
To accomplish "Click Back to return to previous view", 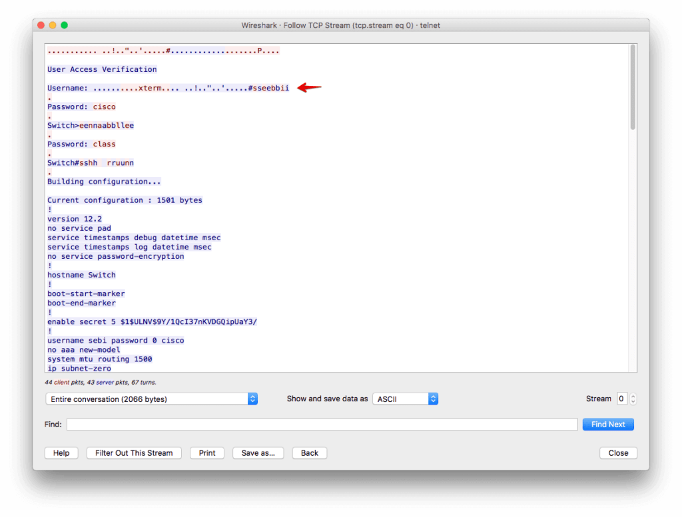I will pyautogui.click(x=309, y=452).
